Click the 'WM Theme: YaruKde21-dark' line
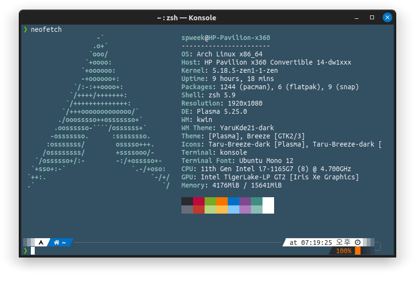The width and height of the screenshot is (415, 284). pyautogui.click(x=228, y=128)
